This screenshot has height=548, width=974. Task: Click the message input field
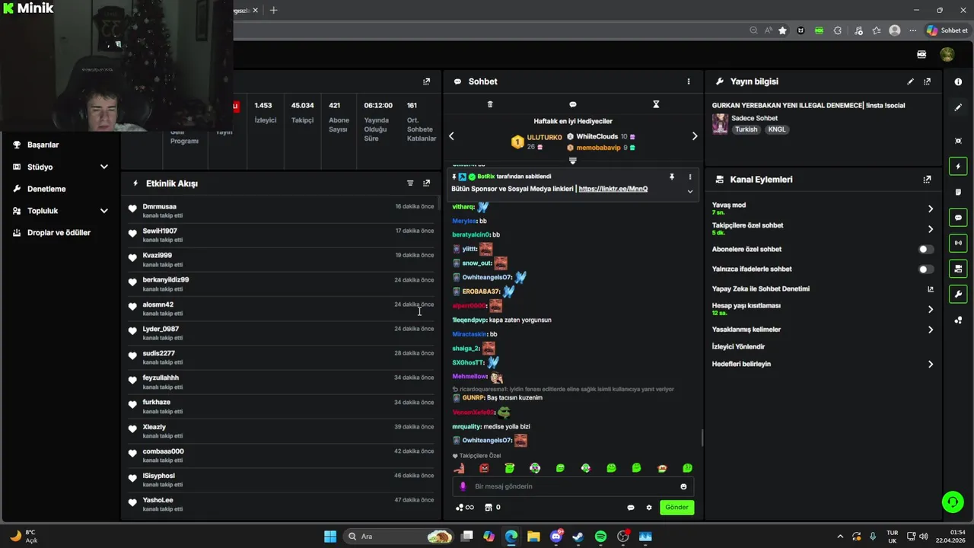tap(572, 486)
